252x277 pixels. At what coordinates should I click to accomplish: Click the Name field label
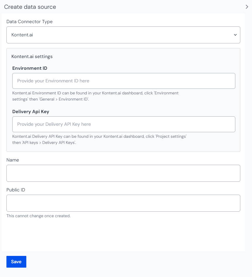[x=13, y=160]
